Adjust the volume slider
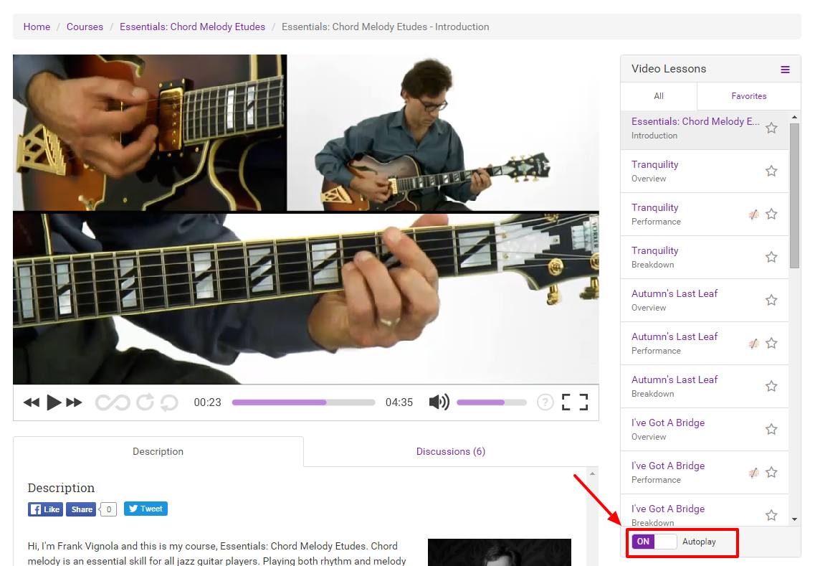 point(491,402)
